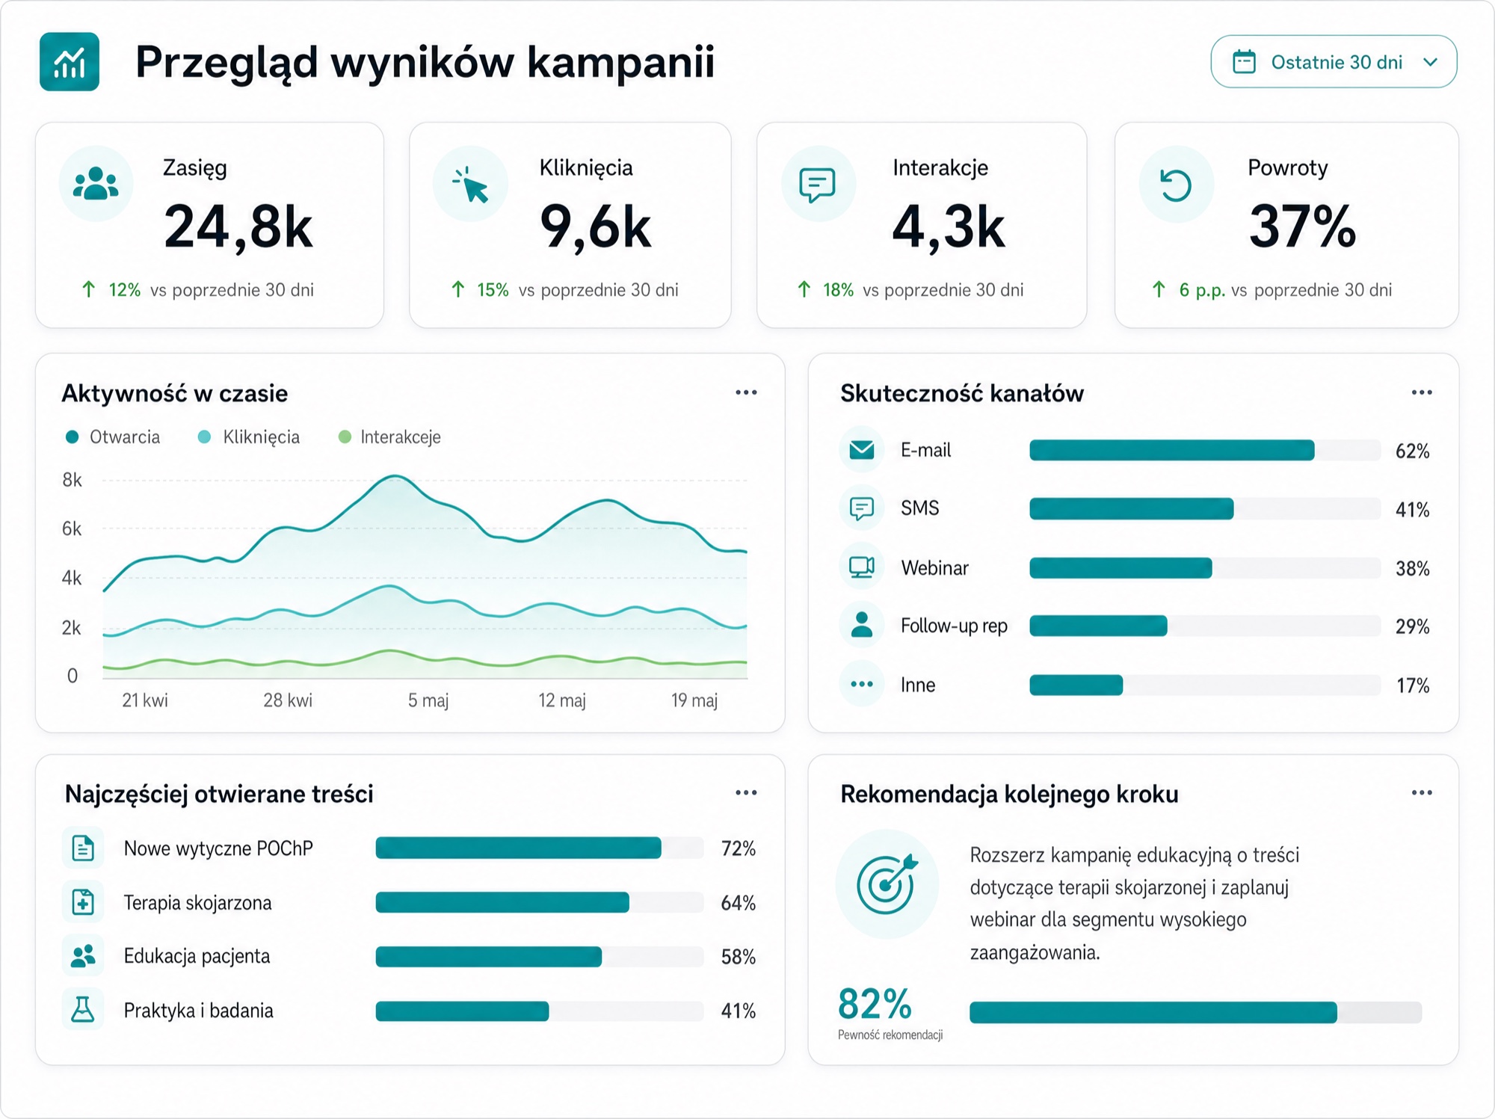Click the Zasięg people group icon
Viewport: 1495px width, 1119px height.
pyautogui.click(x=96, y=183)
